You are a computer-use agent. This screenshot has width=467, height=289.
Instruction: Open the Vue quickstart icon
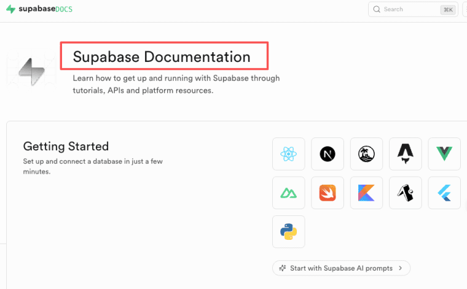tap(444, 154)
